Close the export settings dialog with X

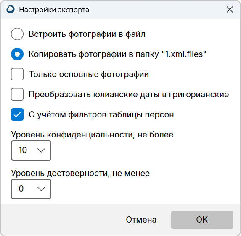coord(230,10)
